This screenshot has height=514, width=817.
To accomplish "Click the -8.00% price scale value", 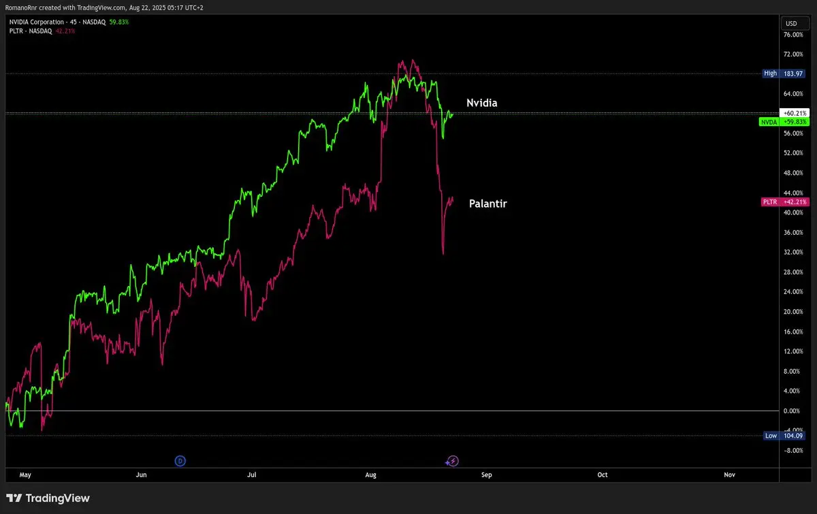I will pos(793,451).
